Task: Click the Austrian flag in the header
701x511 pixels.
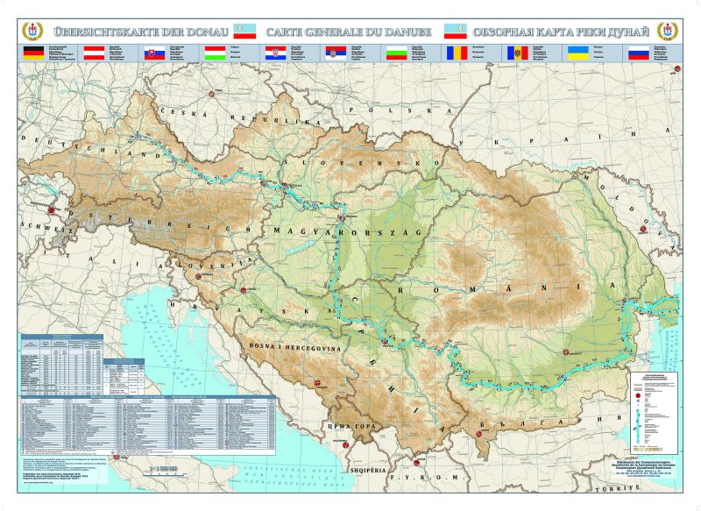Action: [x=94, y=53]
